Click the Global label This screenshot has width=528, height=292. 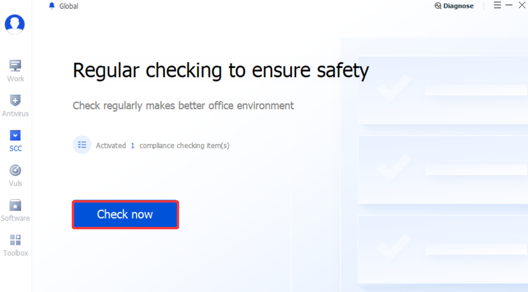point(69,6)
